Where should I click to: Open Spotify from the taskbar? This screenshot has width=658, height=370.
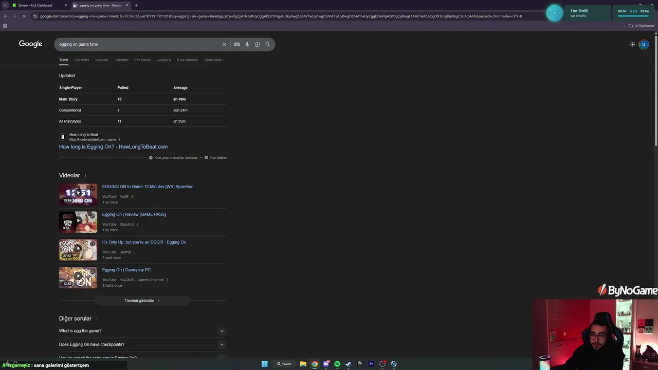[337, 364]
